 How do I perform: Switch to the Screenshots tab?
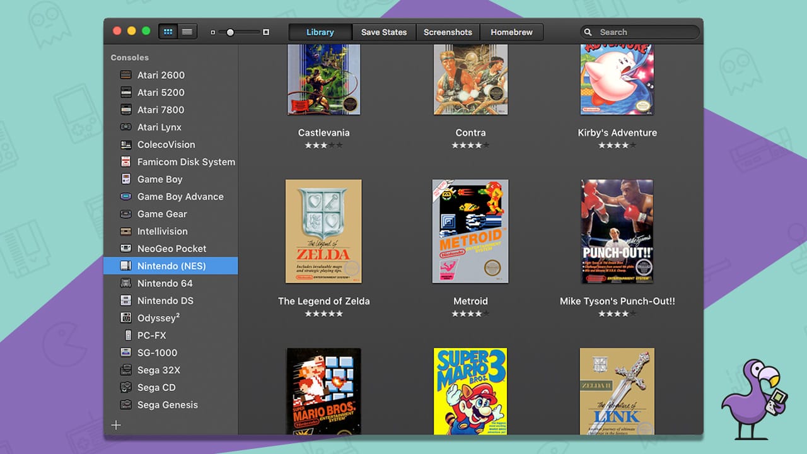[x=448, y=32]
